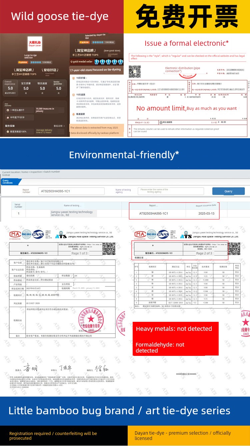The height and width of the screenshot is (446, 250).
Task: Click the ilac-MRA logo on page 2
Action: point(152,234)
